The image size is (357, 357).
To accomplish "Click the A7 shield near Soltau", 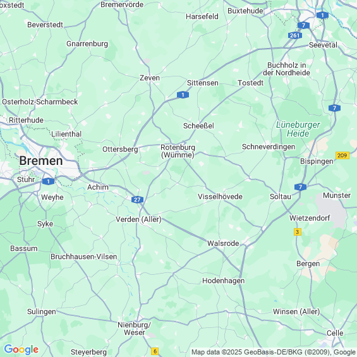I will point(300,187).
